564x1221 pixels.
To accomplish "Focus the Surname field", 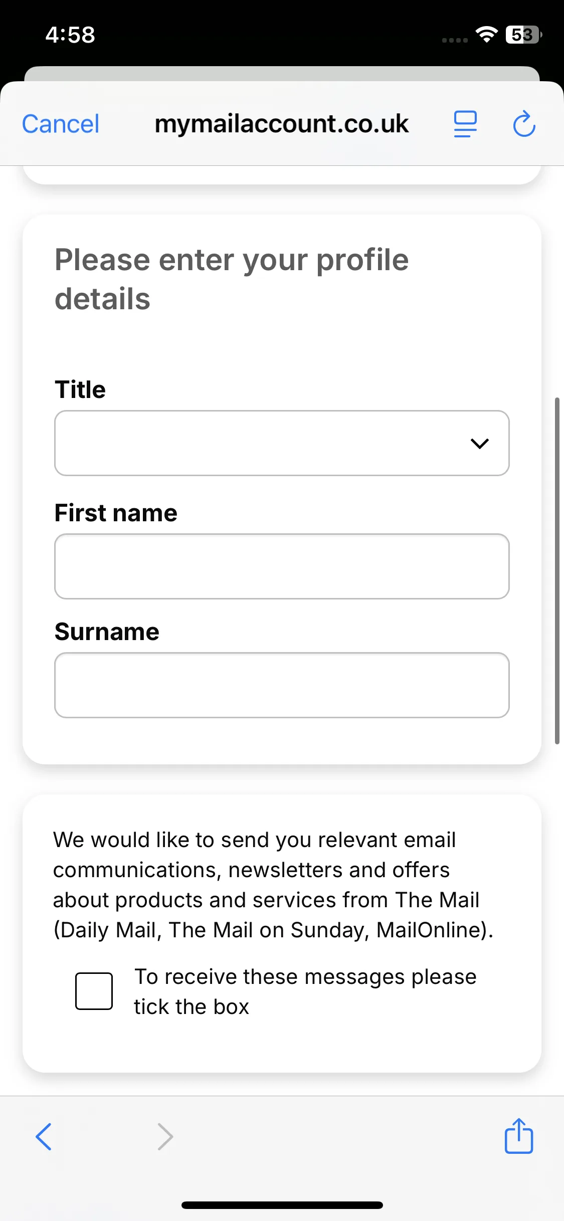I will pyautogui.click(x=282, y=685).
